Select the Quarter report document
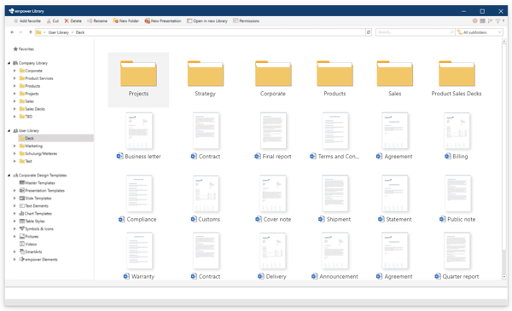The height and width of the screenshot is (311, 512). [x=457, y=256]
